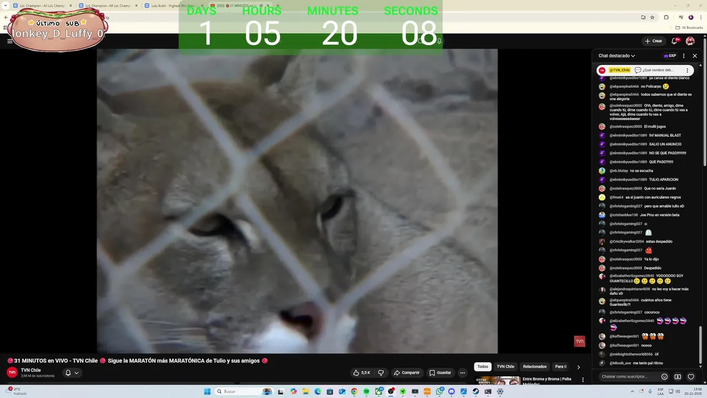Viewport: 707px width, 398px height.
Task: Open Discord from the taskbar
Action: [451, 391]
